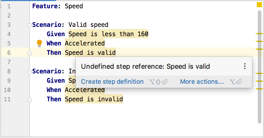Collapse the second Scenario fold on line 8
Screen dimensions: 264x138
coord(30,72)
